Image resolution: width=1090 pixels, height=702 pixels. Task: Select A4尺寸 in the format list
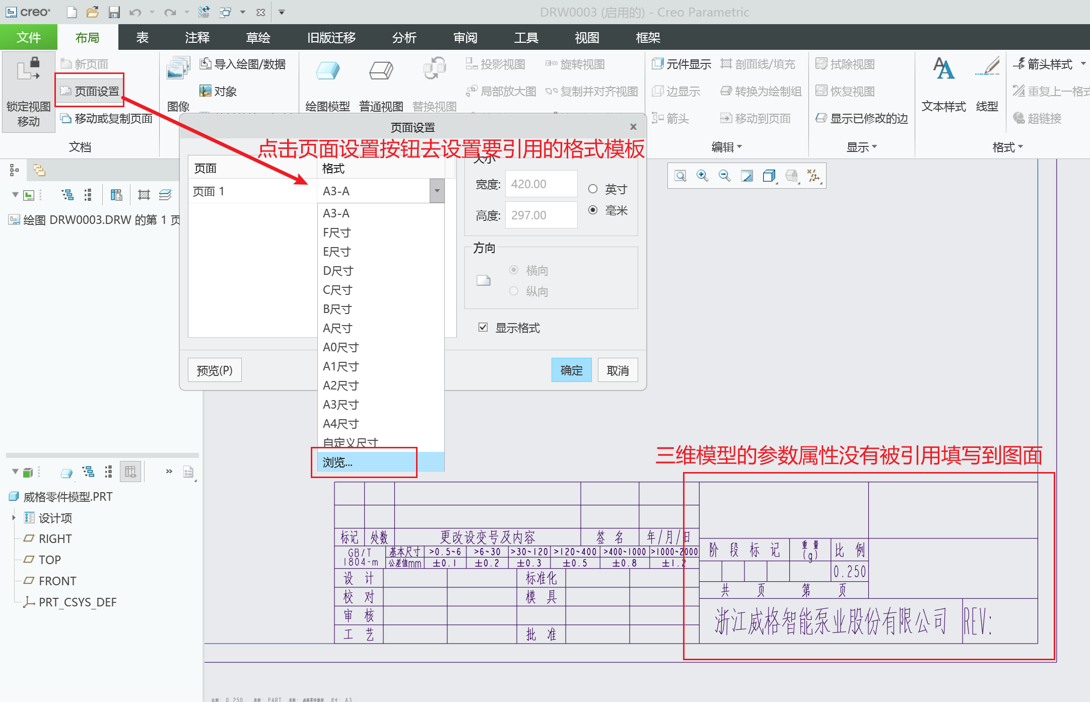click(x=381, y=424)
